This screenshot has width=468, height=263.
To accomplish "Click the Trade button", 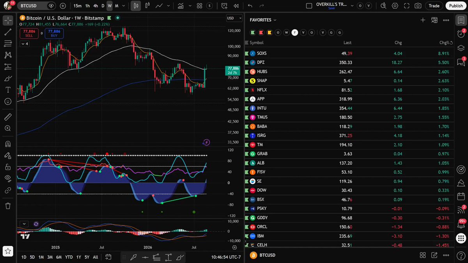I will (x=434, y=6).
